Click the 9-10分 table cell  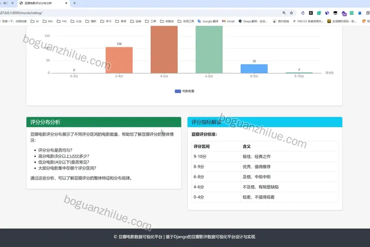click(x=216, y=156)
